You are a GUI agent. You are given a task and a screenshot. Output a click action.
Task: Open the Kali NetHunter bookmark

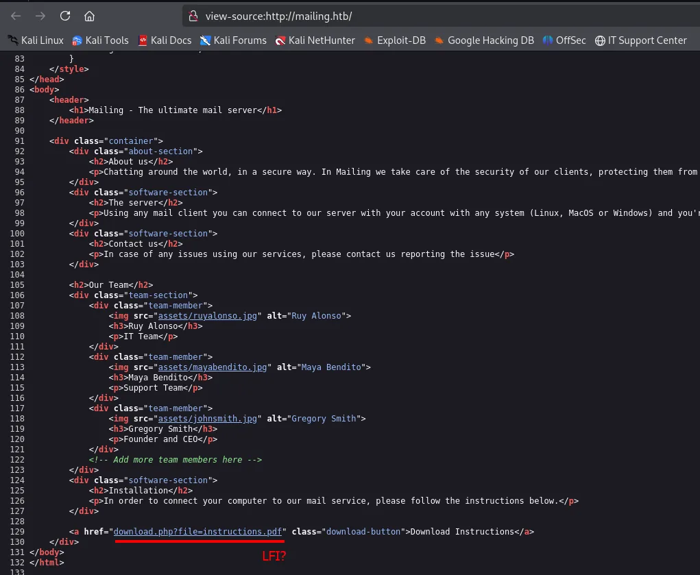tap(315, 40)
